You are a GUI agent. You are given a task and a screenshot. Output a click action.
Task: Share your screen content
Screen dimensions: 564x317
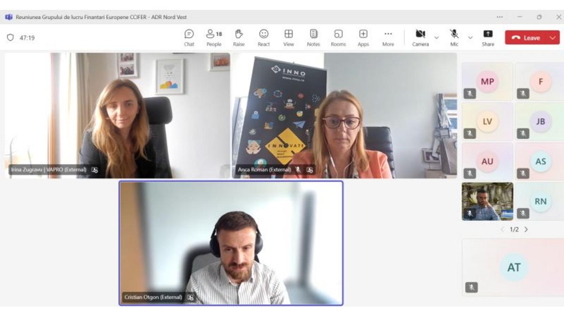(488, 38)
